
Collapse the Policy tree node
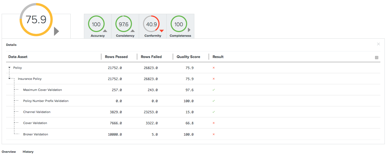tap(9, 68)
